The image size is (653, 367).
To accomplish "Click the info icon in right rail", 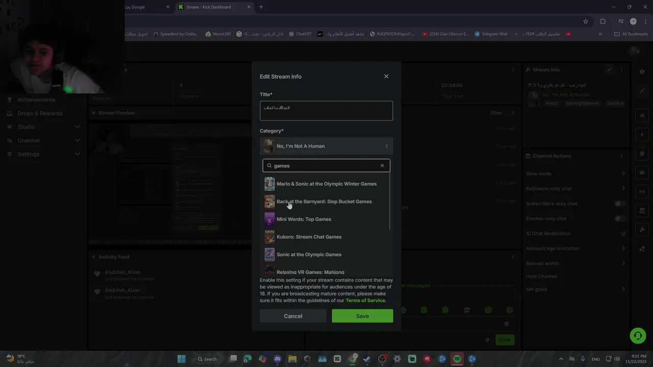I will pyautogui.click(x=642, y=72).
